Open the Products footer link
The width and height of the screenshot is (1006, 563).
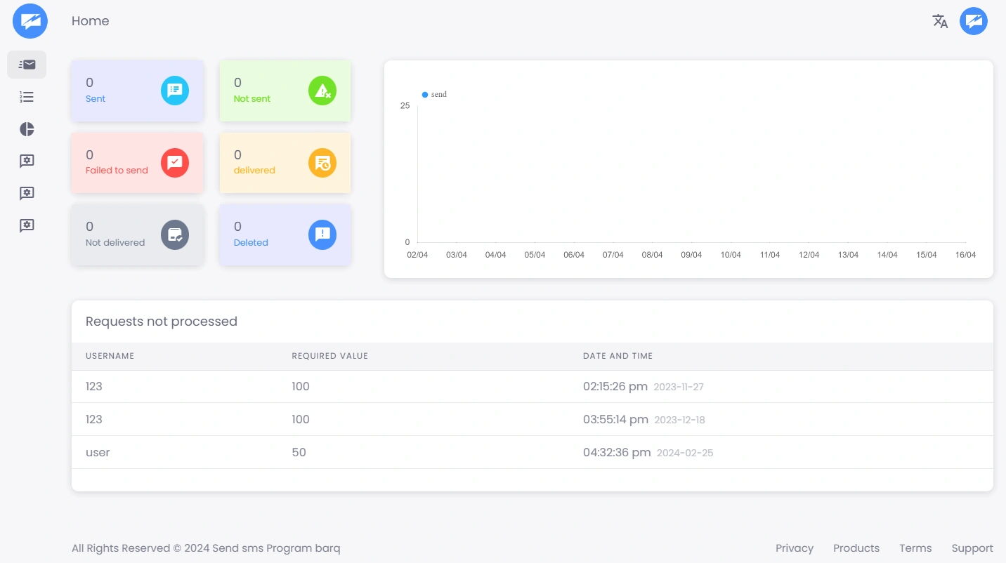[856, 548]
